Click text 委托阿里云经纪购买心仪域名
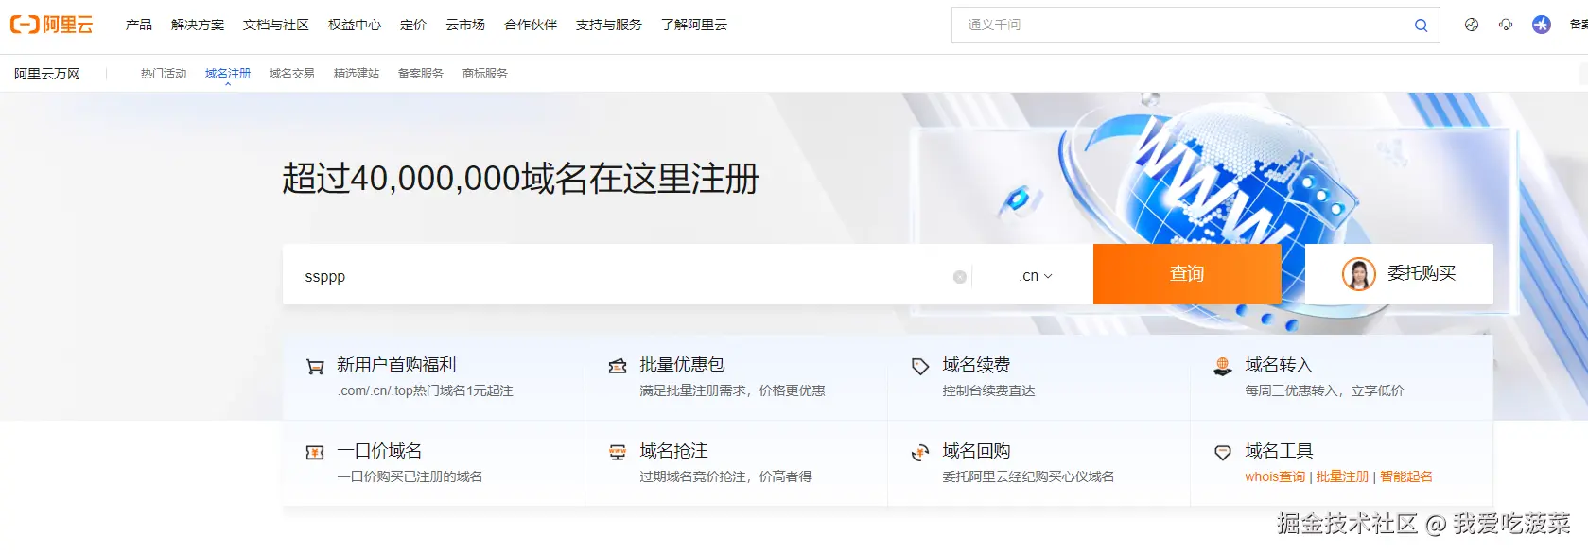 pyautogui.click(x=1028, y=477)
